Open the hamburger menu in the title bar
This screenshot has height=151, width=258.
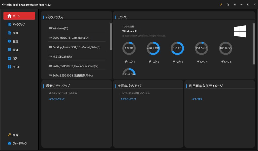(235, 5)
